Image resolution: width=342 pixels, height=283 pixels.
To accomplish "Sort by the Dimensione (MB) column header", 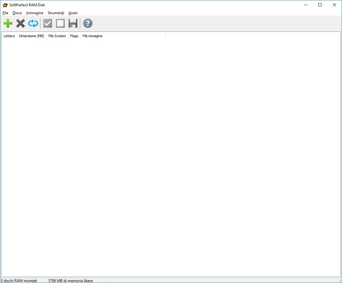I will (x=32, y=36).
